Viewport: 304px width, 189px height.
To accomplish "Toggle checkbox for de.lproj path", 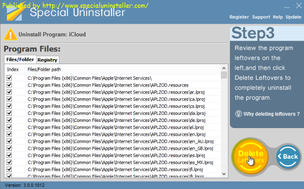I will coord(9,120).
